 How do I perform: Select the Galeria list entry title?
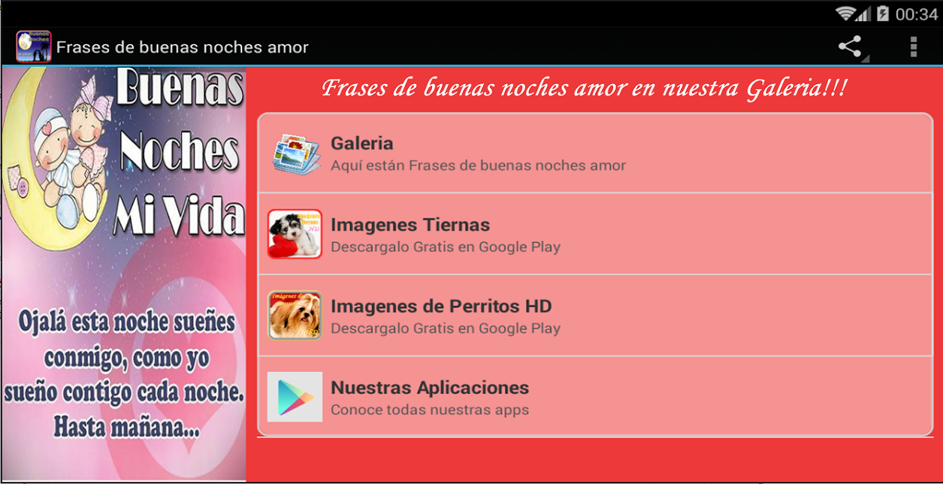click(362, 143)
